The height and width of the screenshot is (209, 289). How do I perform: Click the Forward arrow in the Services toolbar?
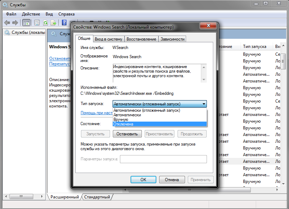[15, 23]
